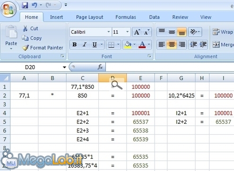Open the Font dialog launcher

(x=149, y=56)
